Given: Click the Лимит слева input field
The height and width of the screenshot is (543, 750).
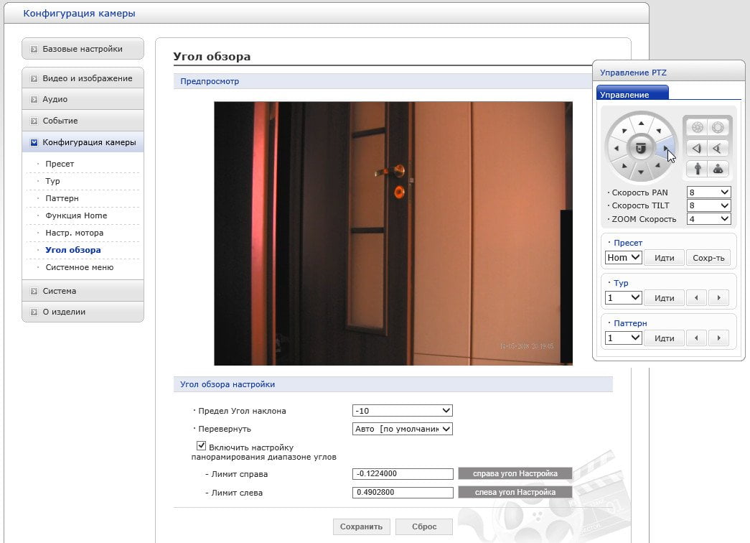Looking at the screenshot, I should pyautogui.click(x=403, y=492).
